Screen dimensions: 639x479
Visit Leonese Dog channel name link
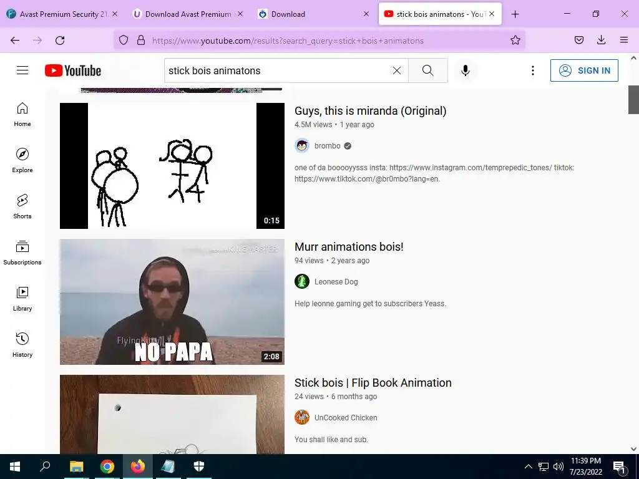click(336, 282)
